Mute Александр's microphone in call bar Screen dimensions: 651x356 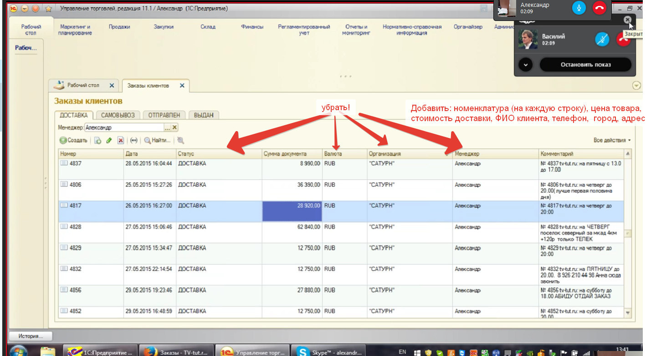[579, 8]
